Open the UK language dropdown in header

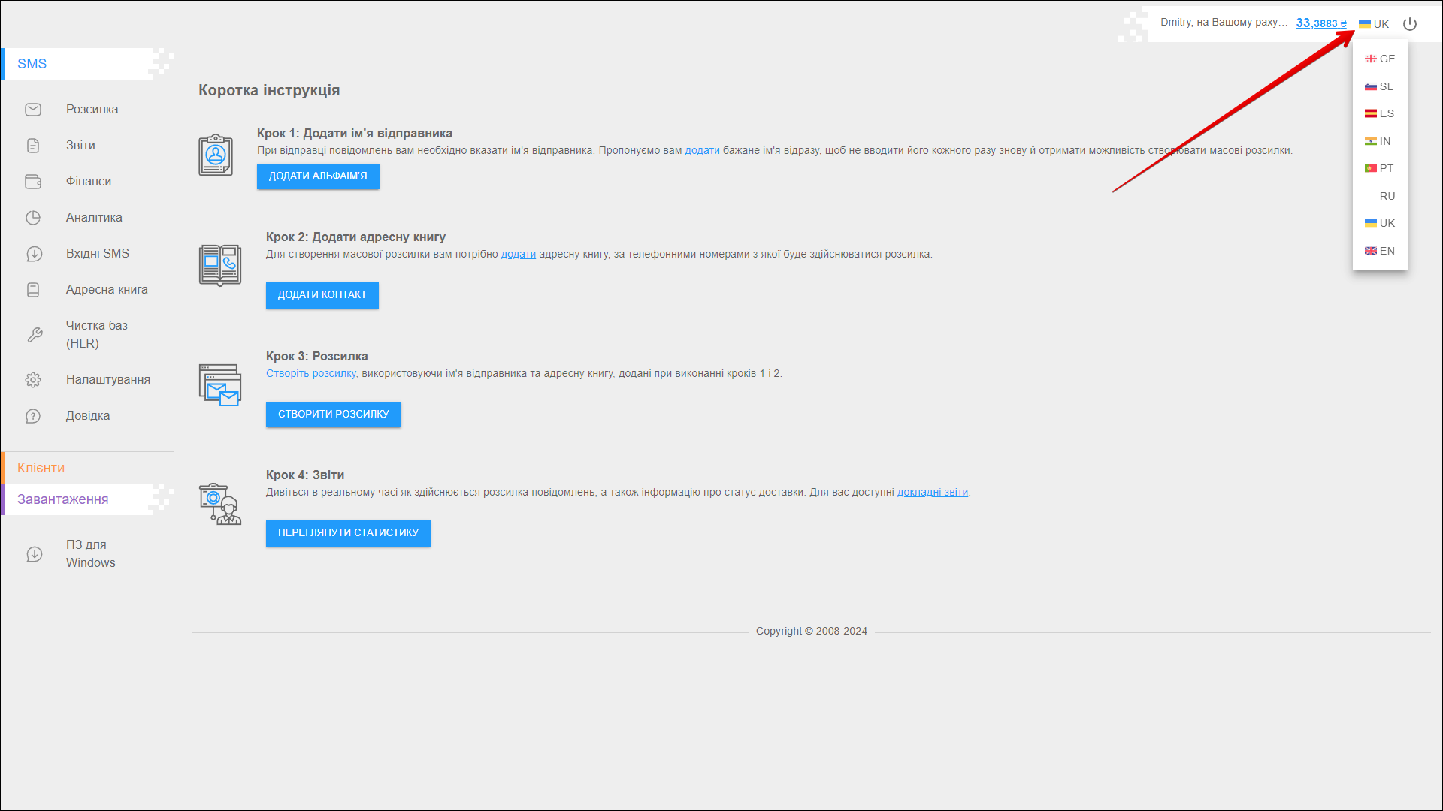[x=1374, y=24]
